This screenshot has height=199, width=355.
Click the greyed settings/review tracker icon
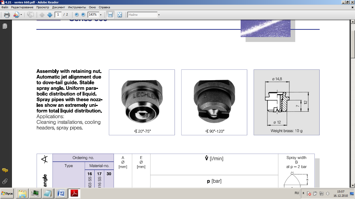pos(30,15)
